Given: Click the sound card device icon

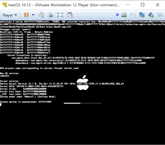Looking at the screenshot, I should click(x=151, y=15).
